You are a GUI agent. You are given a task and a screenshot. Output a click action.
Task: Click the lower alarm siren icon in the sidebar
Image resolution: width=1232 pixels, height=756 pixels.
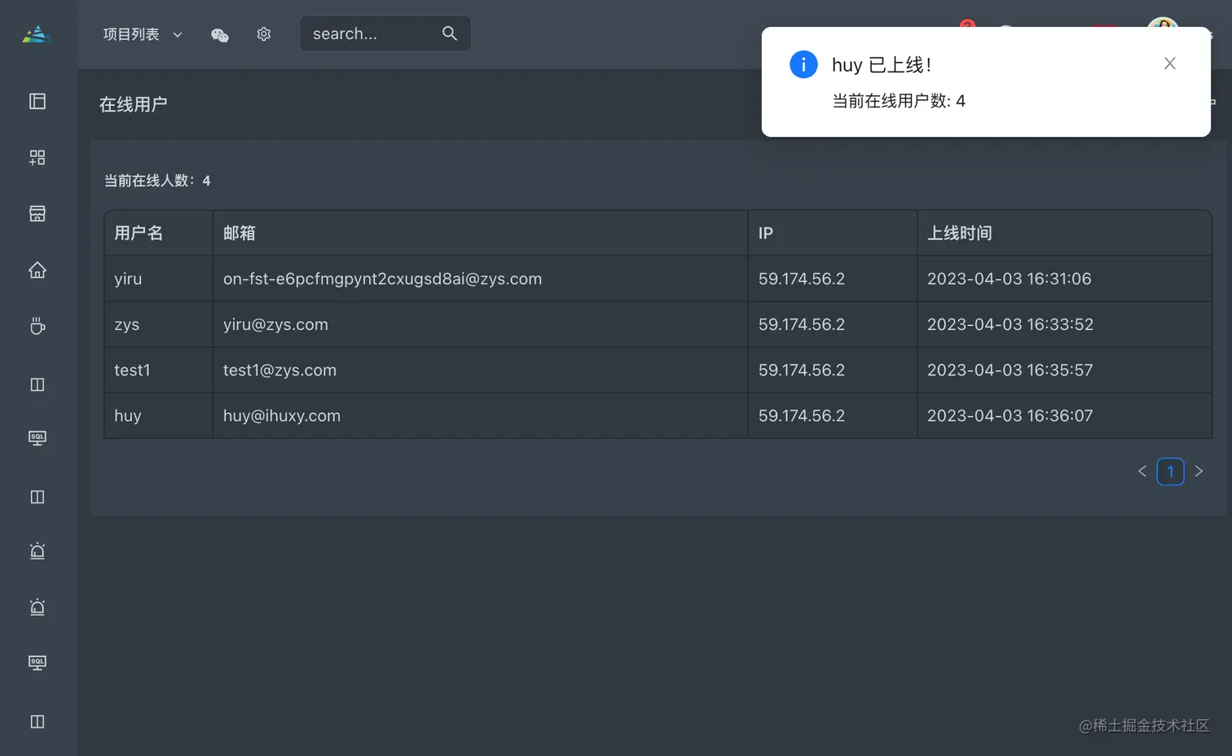(x=37, y=607)
